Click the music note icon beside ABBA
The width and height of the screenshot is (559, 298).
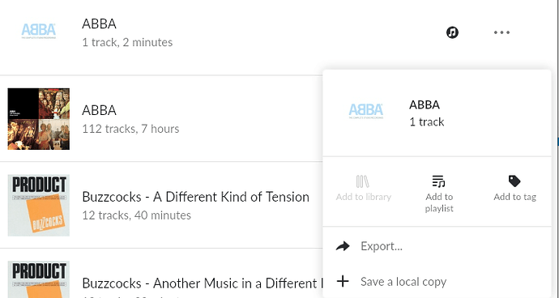click(x=452, y=32)
